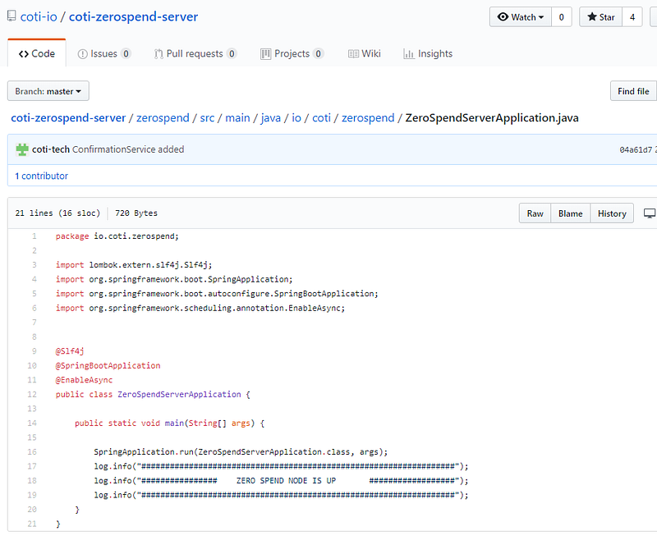
Task: Open file History
Action: tap(612, 213)
